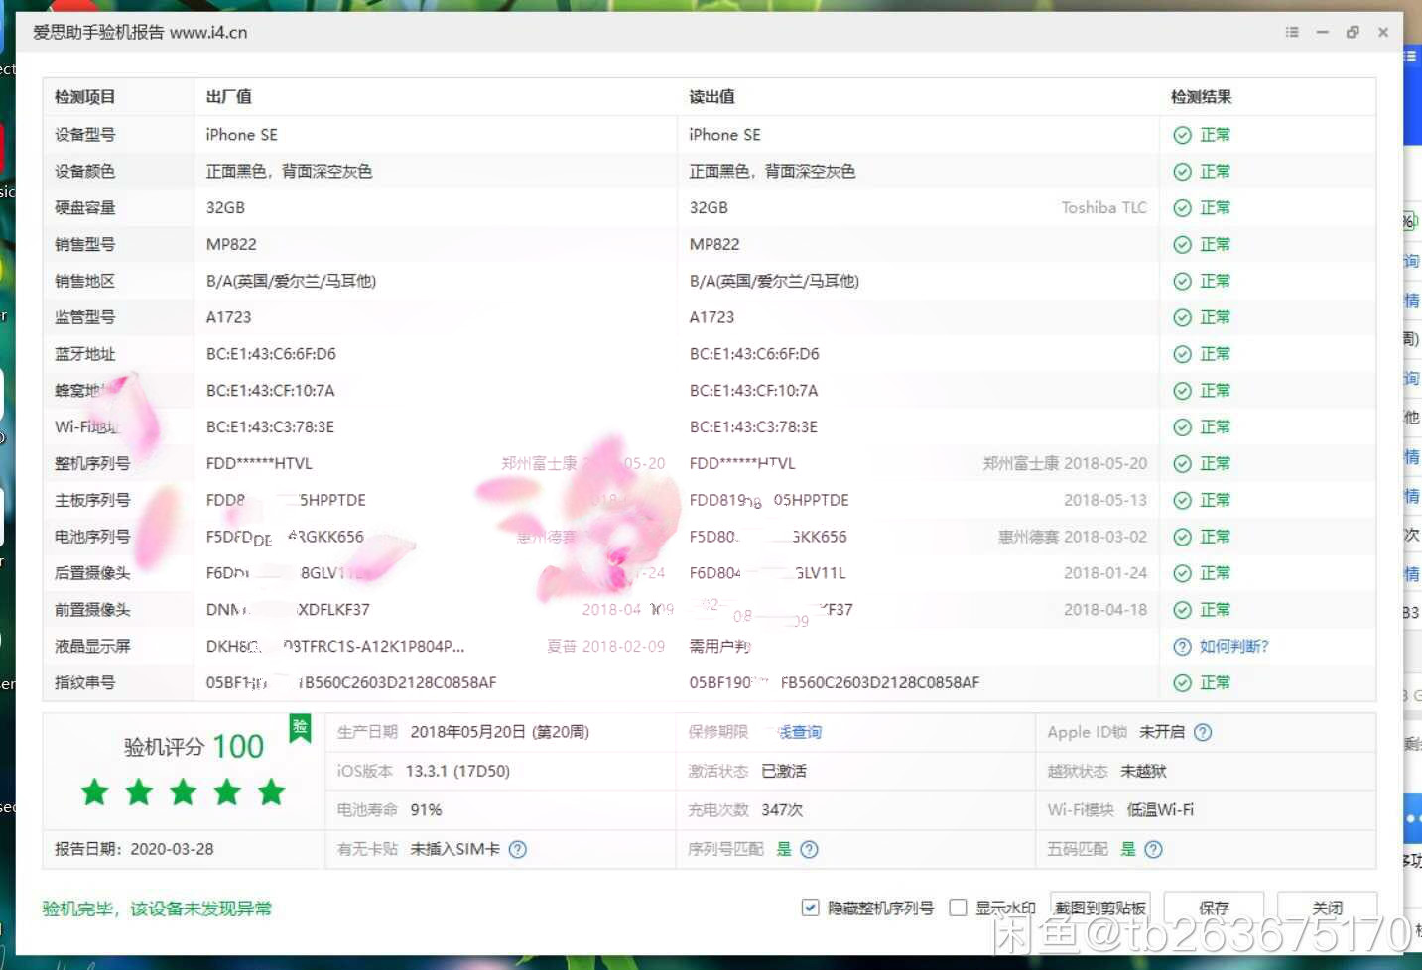Click the 检测结果 column header
Screen dimensions: 1422x970
[x=1201, y=97]
